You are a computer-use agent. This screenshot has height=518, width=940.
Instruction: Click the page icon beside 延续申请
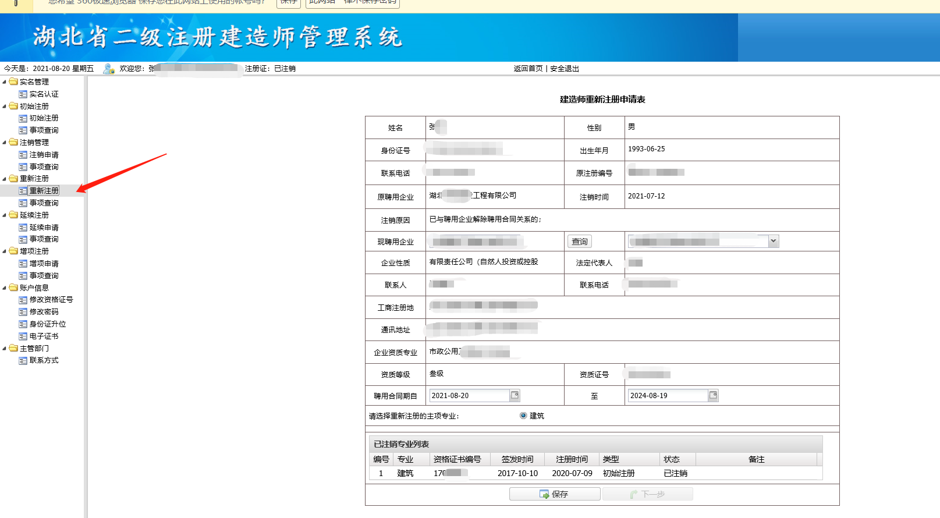(23, 228)
